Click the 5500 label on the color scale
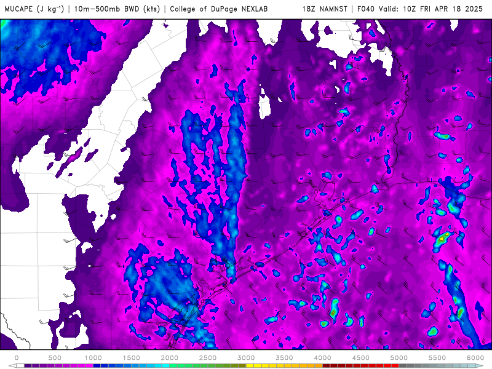The width and height of the screenshot is (492, 369). pos(437,358)
